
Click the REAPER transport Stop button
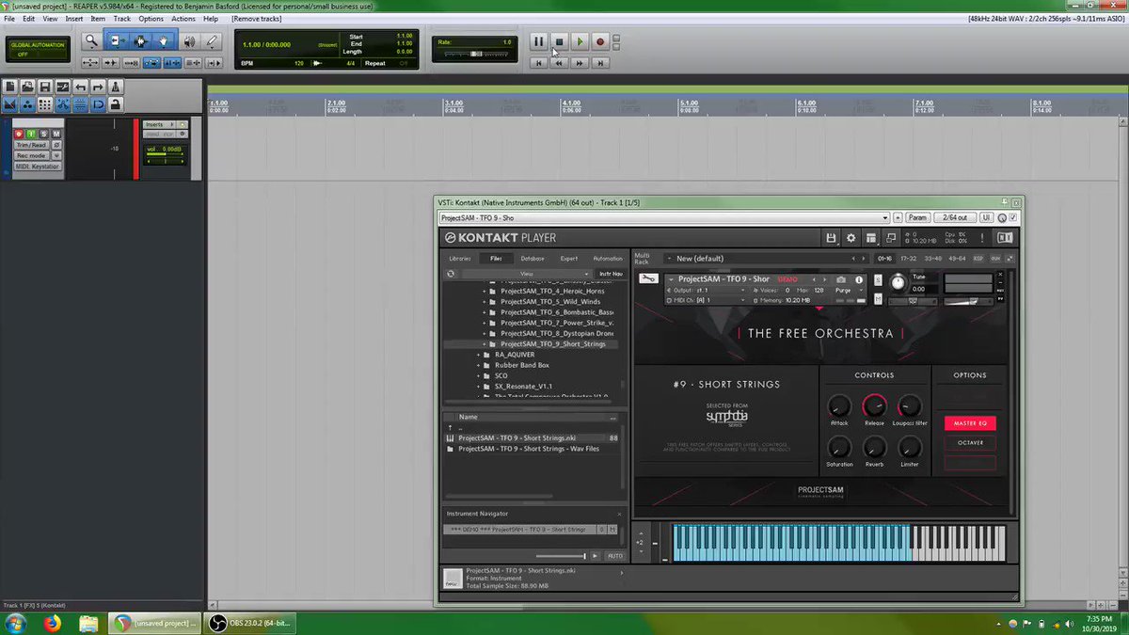click(x=559, y=41)
